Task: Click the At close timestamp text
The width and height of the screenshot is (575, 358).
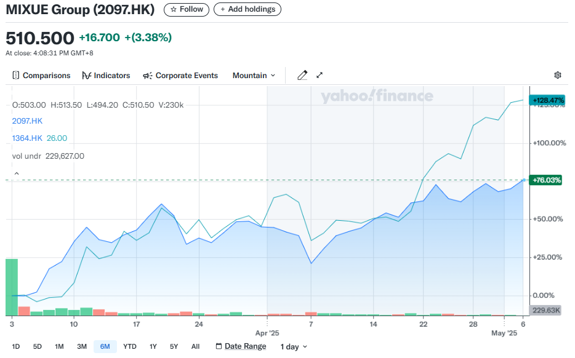Action: click(49, 53)
